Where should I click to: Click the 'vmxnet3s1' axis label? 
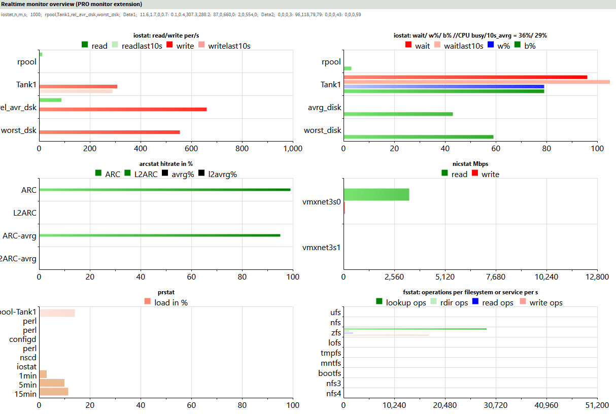point(321,248)
